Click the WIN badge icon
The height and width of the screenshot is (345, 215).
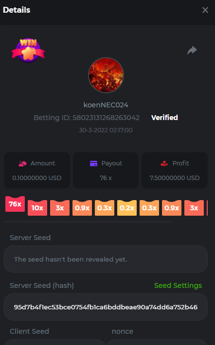(28, 50)
